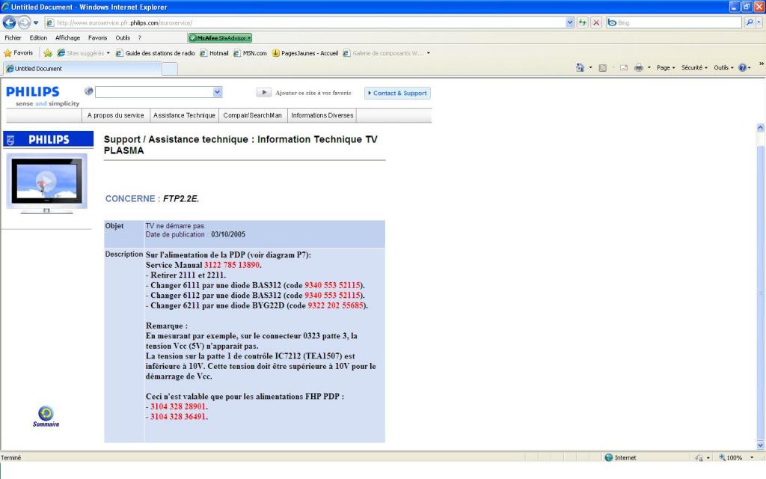Open PagesJaunes - Accueil favorite

(305, 53)
